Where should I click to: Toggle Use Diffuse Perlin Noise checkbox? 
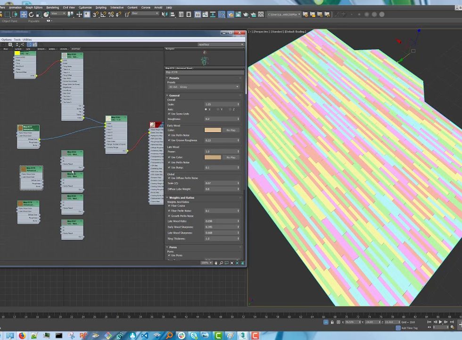tap(169, 178)
